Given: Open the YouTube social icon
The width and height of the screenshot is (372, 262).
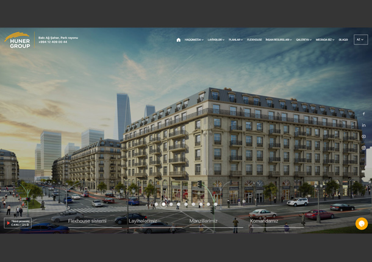Looking at the screenshot, I should point(363,136).
